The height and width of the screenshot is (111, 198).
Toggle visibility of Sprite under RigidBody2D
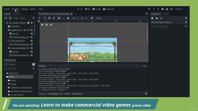[x=32, y=34]
